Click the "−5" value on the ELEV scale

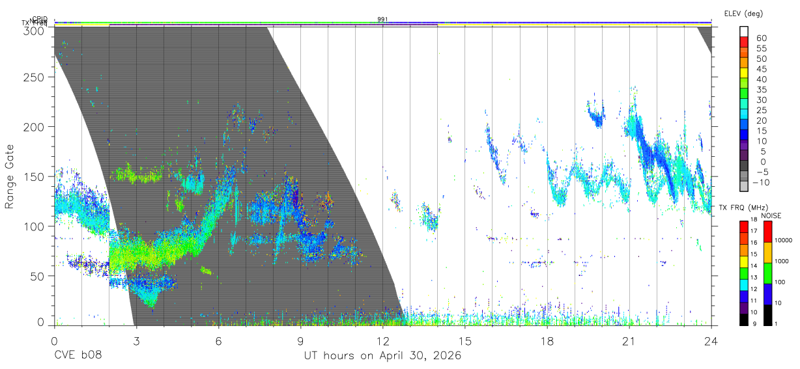click(762, 172)
